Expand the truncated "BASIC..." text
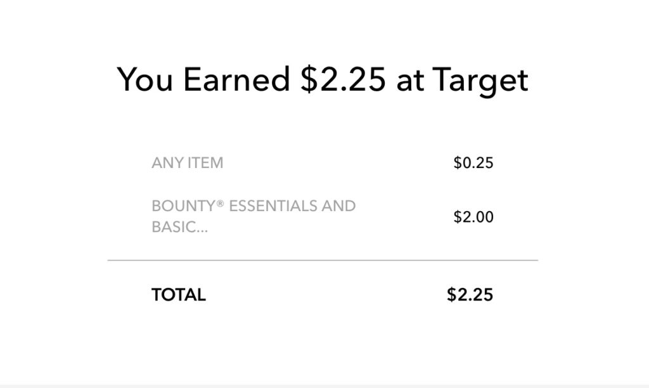Viewport: 649px width, 388px height. [179, 227]
